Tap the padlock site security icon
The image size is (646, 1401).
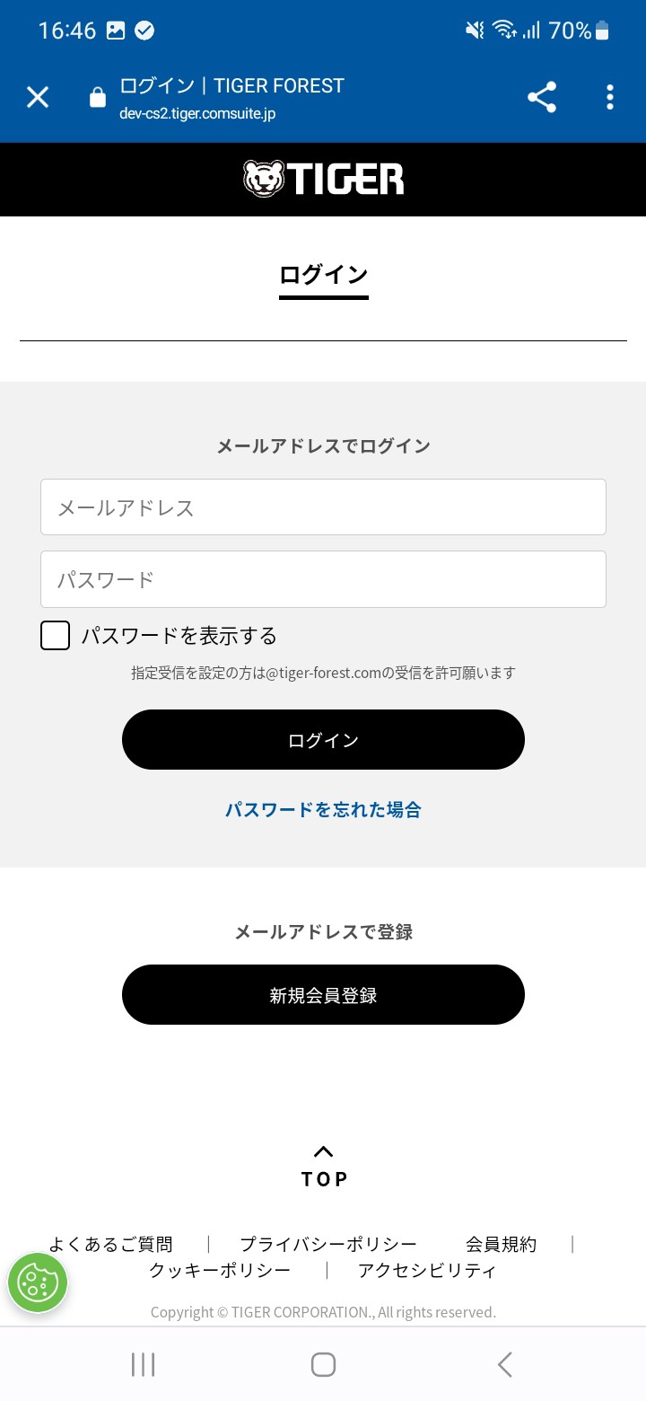click(x=98, y=98)
